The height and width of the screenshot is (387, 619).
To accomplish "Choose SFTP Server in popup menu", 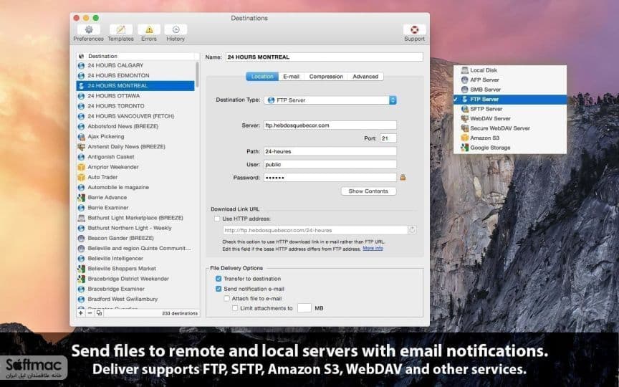I will 509,109.
